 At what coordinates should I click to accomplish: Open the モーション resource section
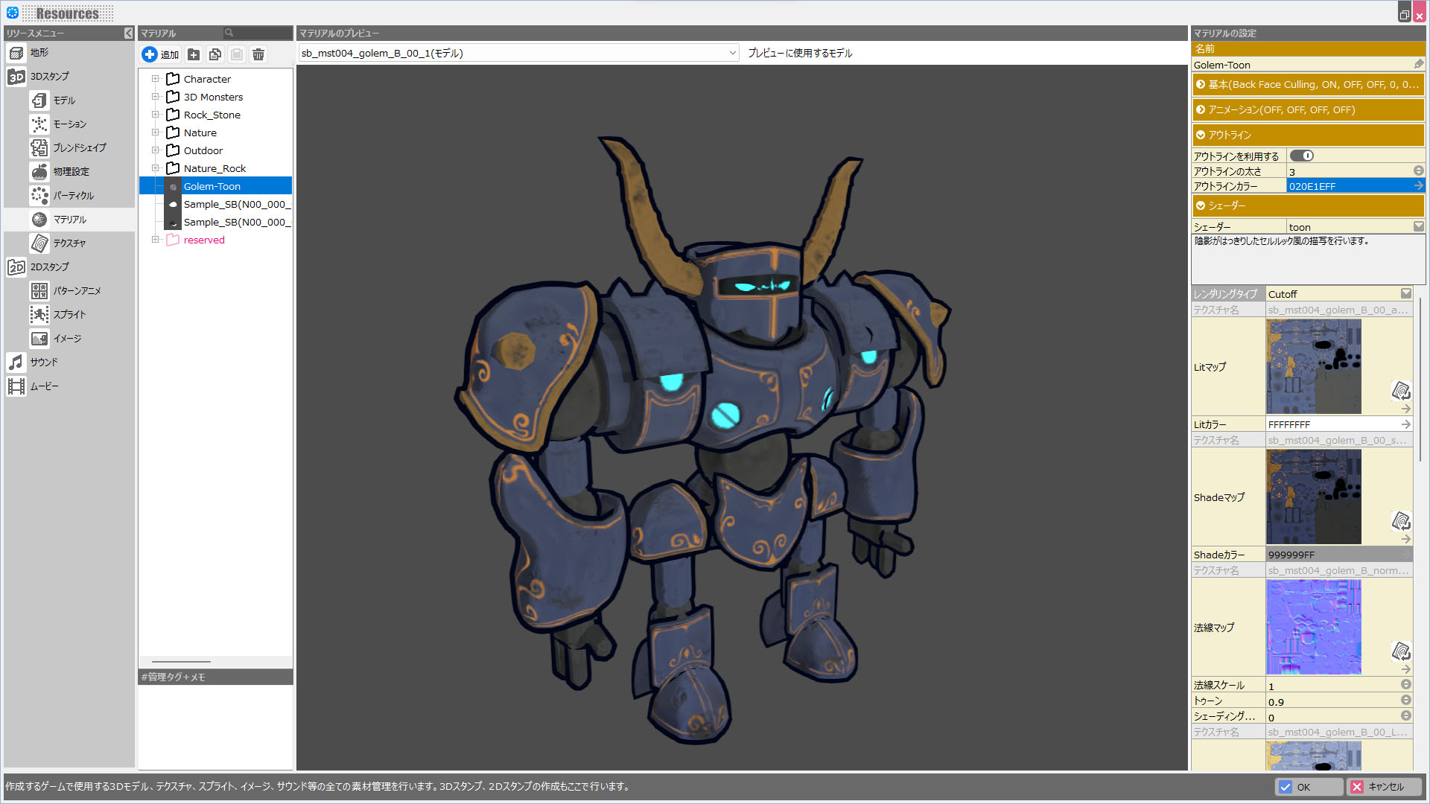pyautogui.click(x=69, y=124)
